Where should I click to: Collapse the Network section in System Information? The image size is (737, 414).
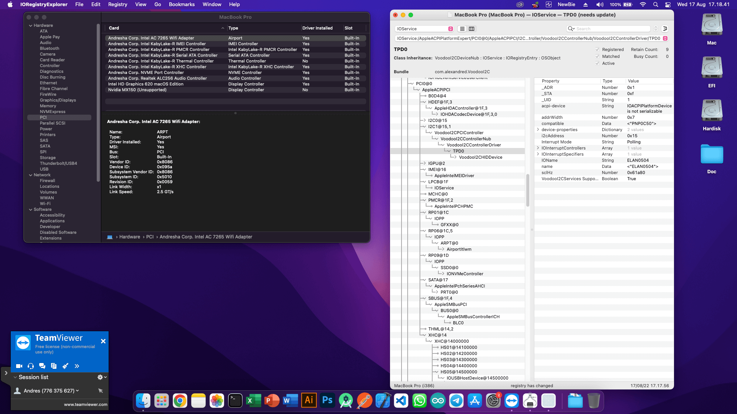[31, 175]
